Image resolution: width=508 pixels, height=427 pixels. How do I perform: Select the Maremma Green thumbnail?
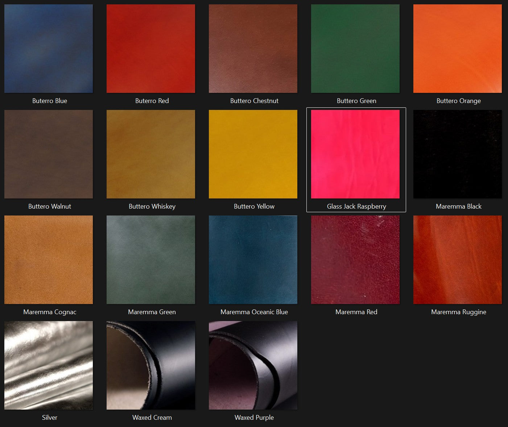(x=151, y=260)
